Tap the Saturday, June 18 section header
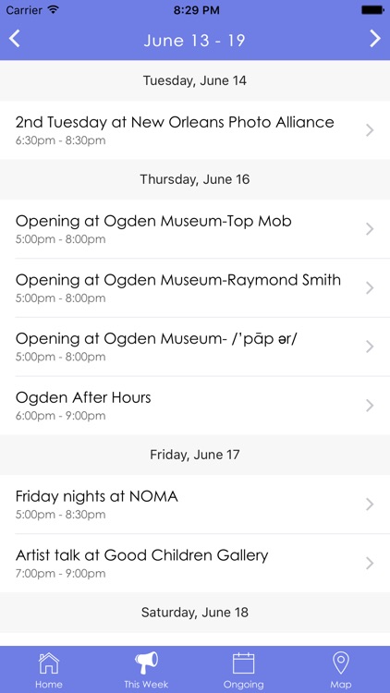The height and width of the screenshot is (693, 390). pyautogui.click(x=195, y=612)
